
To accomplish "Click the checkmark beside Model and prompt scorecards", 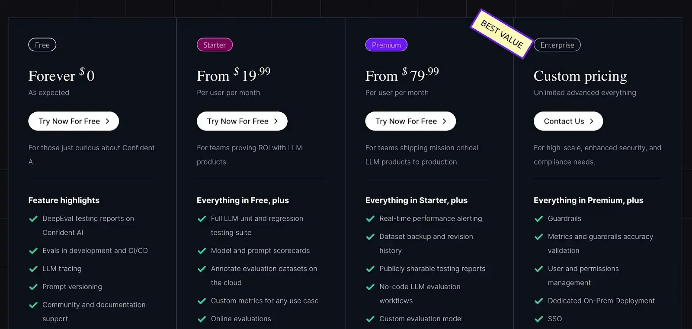I will [202, 251].
